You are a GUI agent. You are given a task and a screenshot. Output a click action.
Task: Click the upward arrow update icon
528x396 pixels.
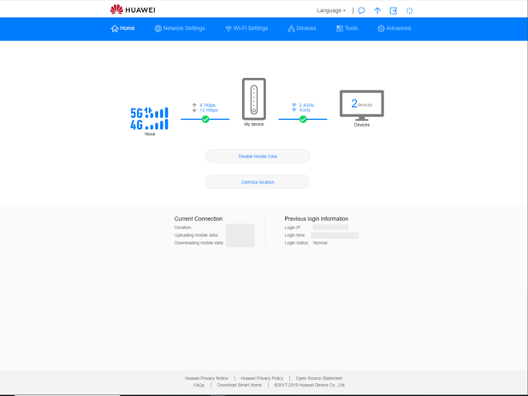[x=377, y=10]
